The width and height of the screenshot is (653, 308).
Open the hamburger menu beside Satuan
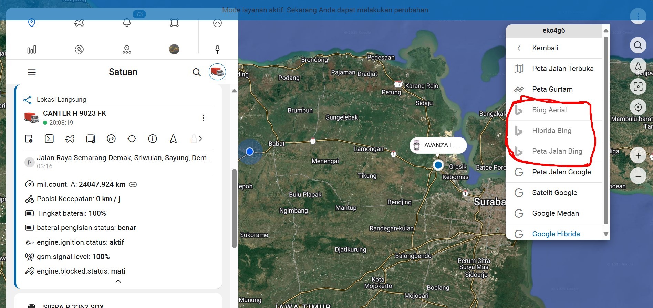32,72
